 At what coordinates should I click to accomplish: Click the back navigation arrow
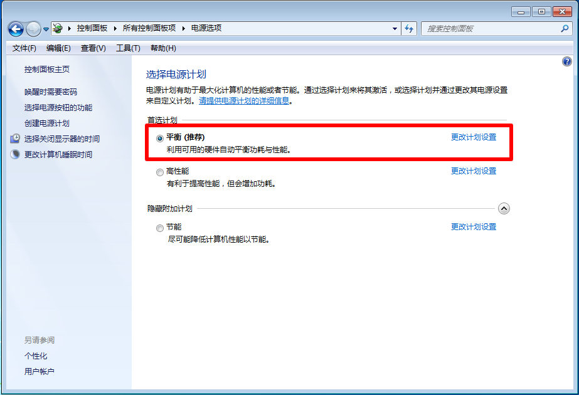(15, 28)
